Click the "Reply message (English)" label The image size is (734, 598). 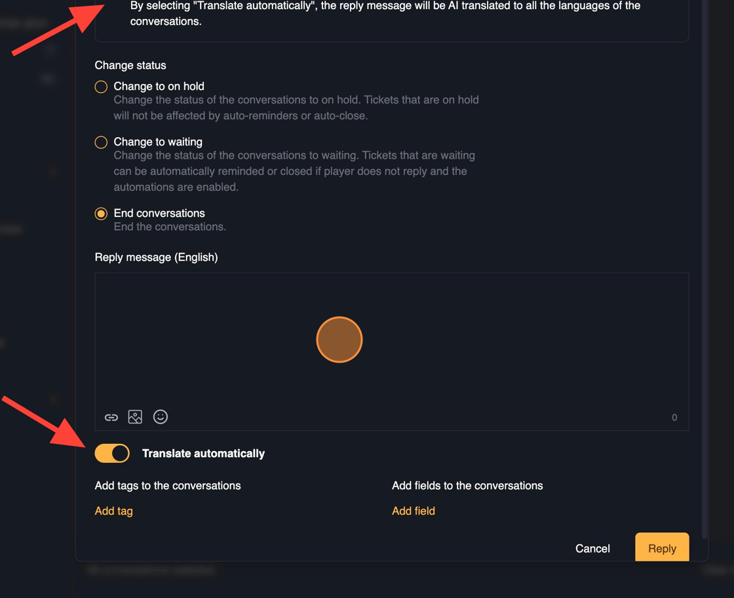[156, 257]
